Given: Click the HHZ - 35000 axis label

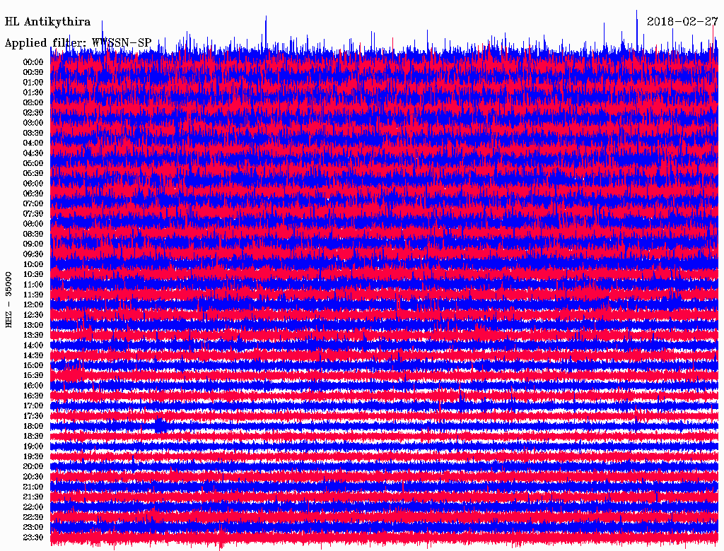Looking at the screenshot, I should [8, 300].
